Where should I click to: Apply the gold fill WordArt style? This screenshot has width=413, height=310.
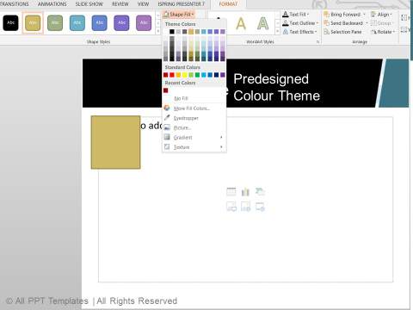241,23
